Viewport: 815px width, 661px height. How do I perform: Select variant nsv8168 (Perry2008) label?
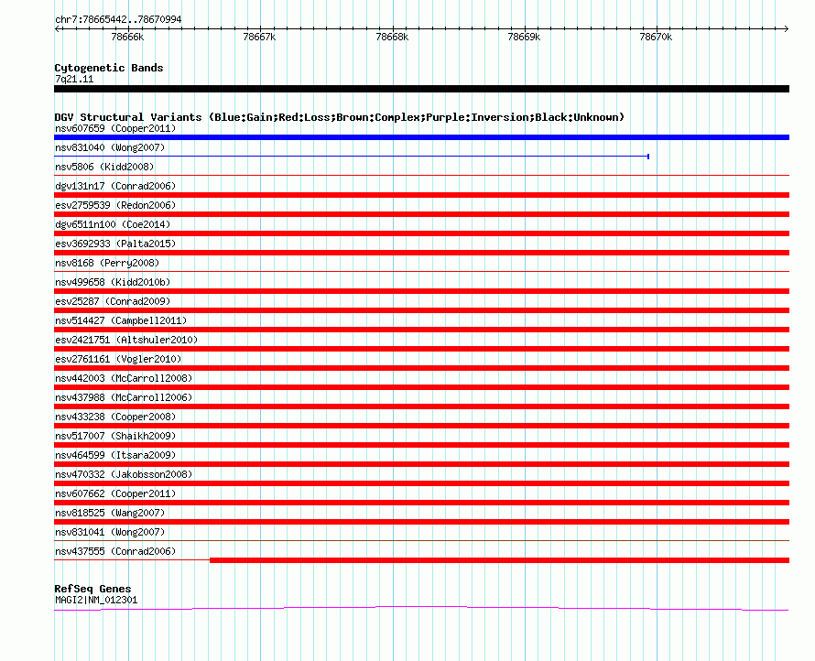pyautogui.click(x=107, y=263)
